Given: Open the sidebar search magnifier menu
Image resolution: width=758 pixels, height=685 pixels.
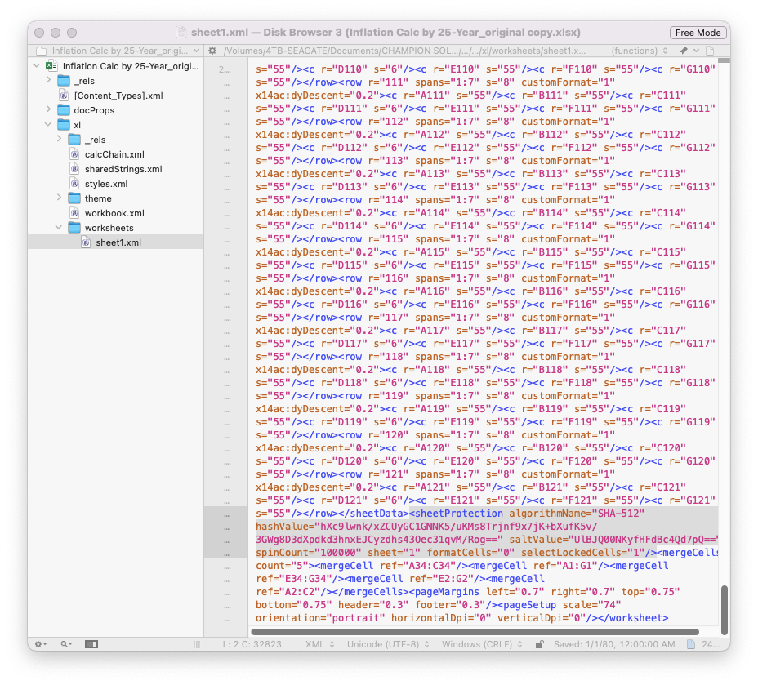Looking at the screenshot, I should pos(66,644).
